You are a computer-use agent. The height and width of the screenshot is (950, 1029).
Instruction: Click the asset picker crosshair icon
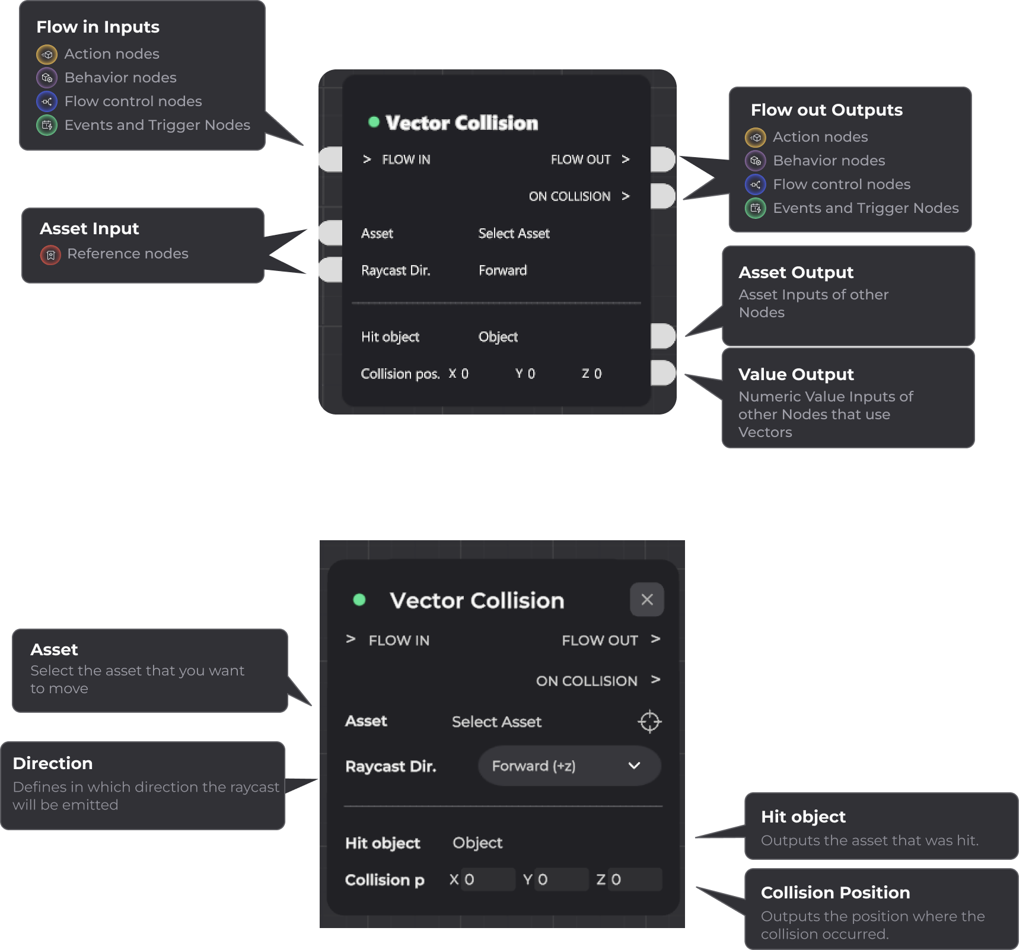pyautogui.click(x=649, y=722)
